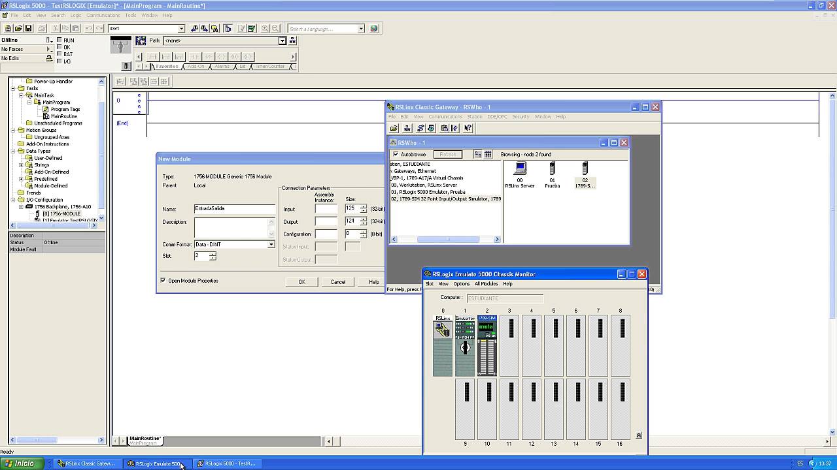Collapse the Tasks folder in the tree
837x470 pixels.
[13, 88]
